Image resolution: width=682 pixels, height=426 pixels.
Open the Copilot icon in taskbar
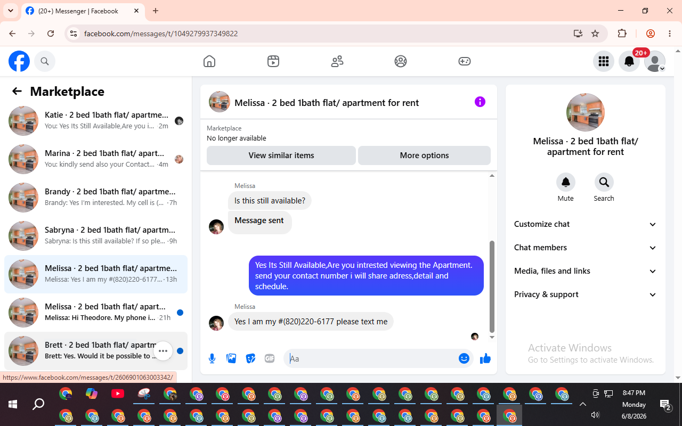pyautogui.click(x=92, y=394)
